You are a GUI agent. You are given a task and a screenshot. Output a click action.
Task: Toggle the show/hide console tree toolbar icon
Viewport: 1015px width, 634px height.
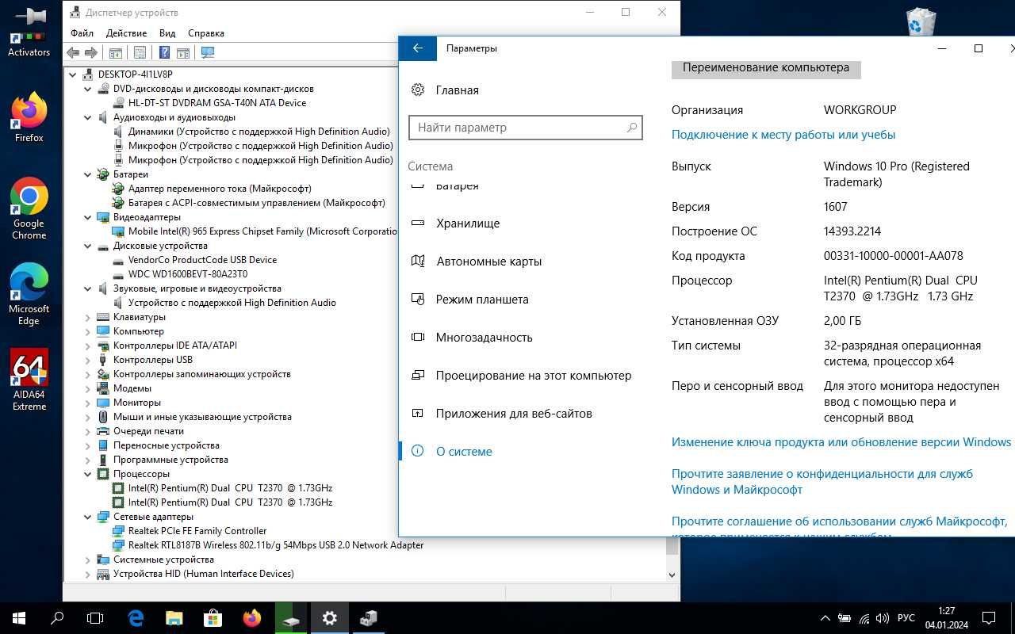pos(115,53)
